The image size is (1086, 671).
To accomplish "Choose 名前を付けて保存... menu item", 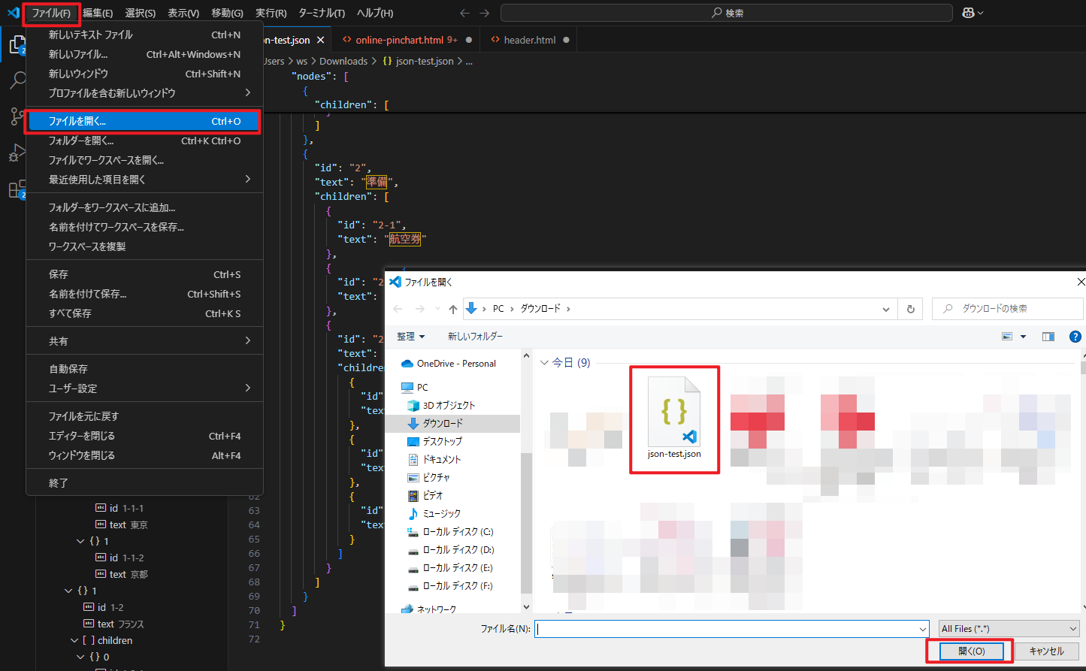I will tap(144, 294).
